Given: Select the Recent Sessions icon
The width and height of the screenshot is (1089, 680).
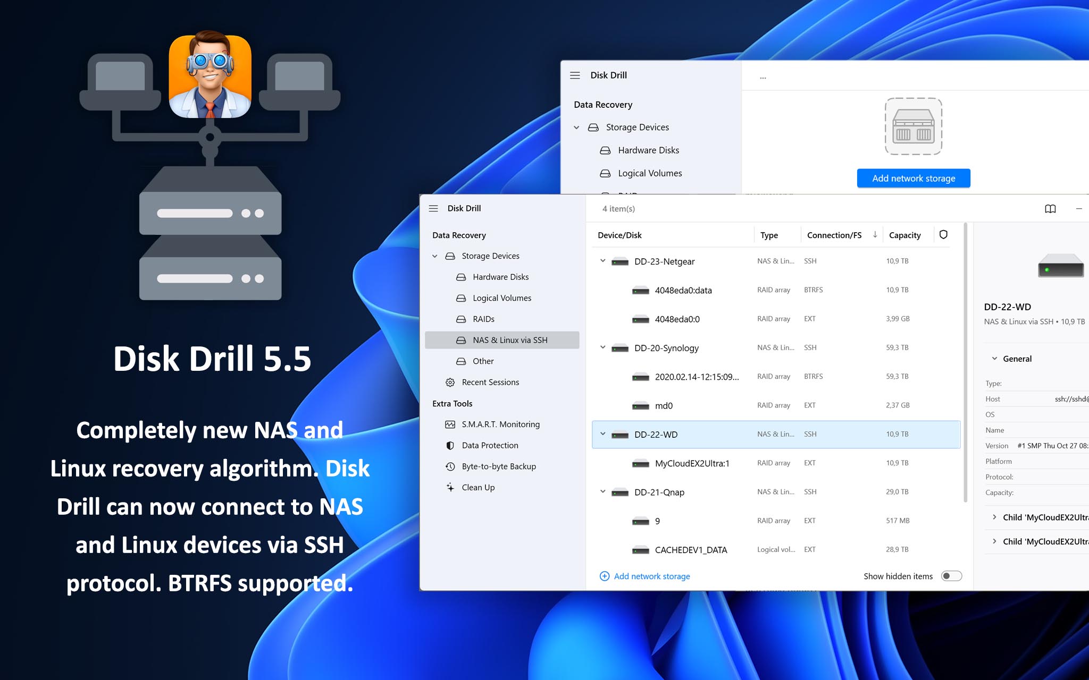Looking at the screenshot, I should 448,382.
